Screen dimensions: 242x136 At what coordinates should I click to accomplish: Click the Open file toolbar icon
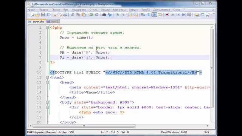point(37,15)
